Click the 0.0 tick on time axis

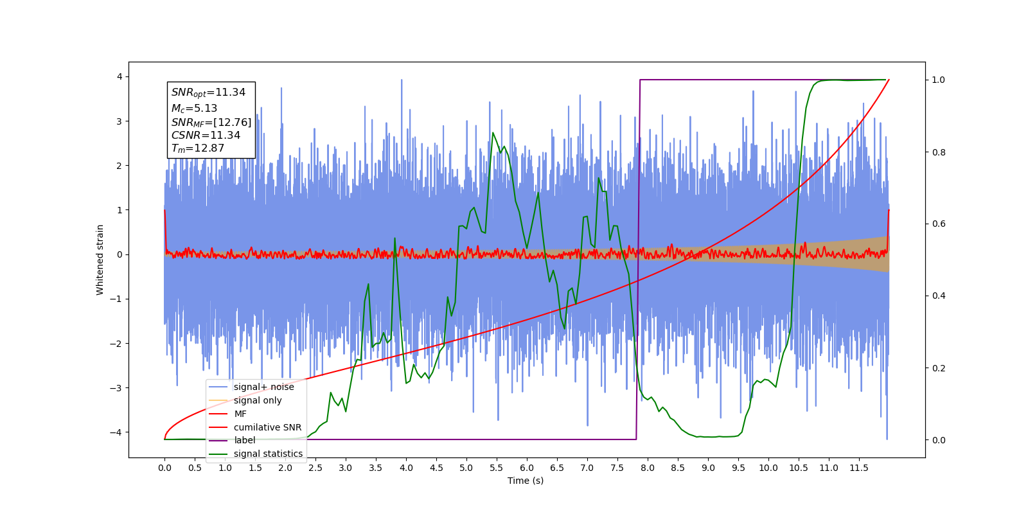coord(164,468)
